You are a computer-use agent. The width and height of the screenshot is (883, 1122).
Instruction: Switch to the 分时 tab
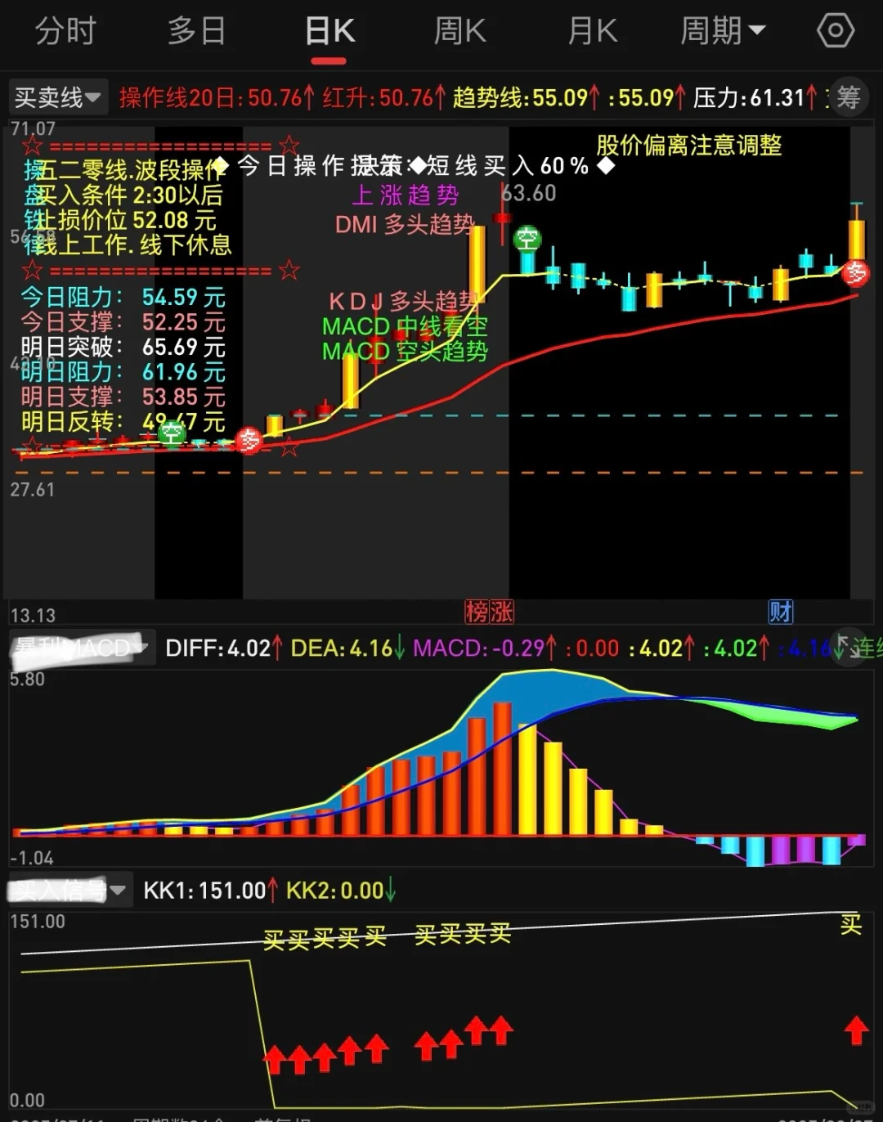65,31
